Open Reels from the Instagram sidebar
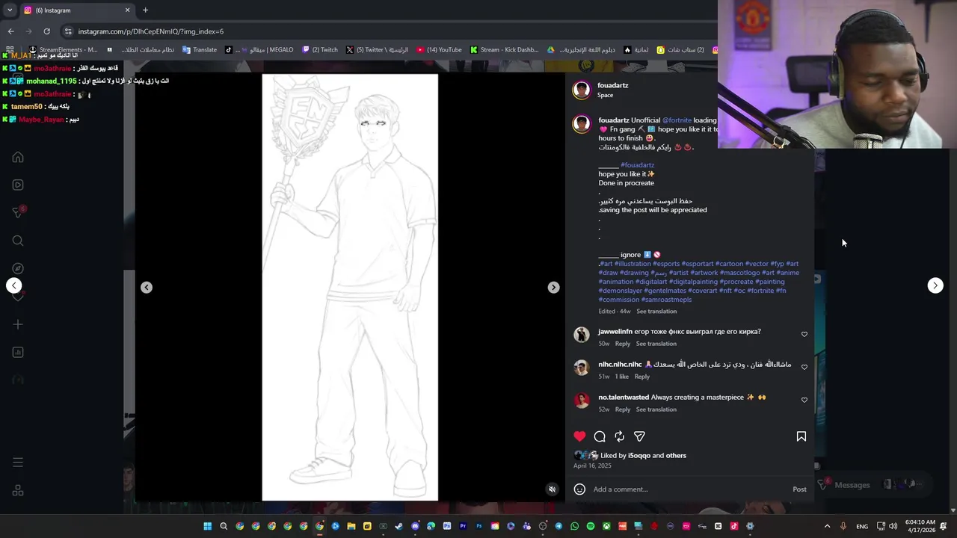 (x=18, y=185)
